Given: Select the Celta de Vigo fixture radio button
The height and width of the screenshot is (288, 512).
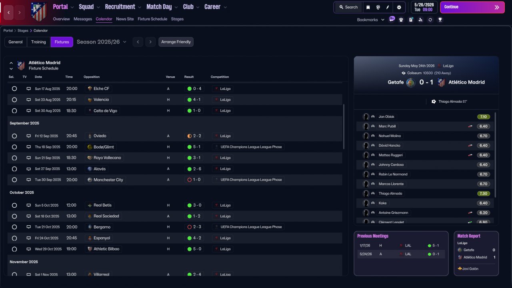Looking at the screenshot, I should point(14,111).
